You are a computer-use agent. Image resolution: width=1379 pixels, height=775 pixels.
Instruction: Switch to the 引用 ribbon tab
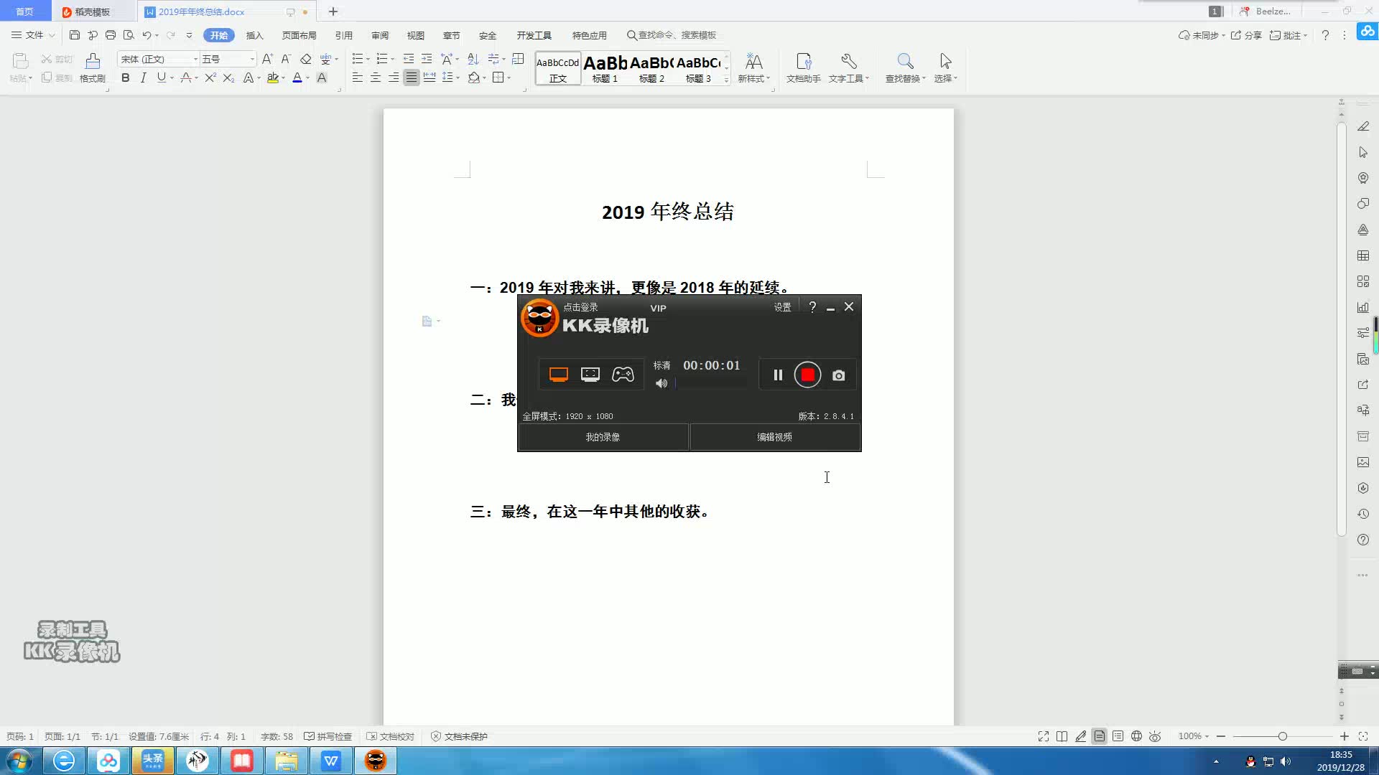tap(344, 35)
